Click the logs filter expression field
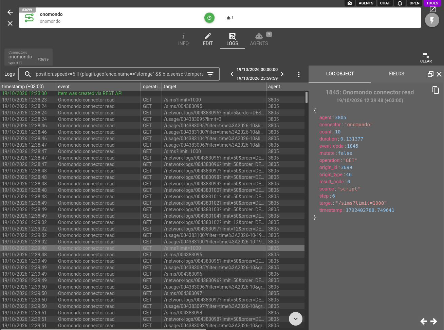This screenshot has width=444, height=330. (119, 74)
